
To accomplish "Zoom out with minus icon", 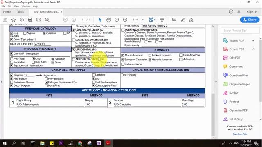I will click(x=117, y=20).
